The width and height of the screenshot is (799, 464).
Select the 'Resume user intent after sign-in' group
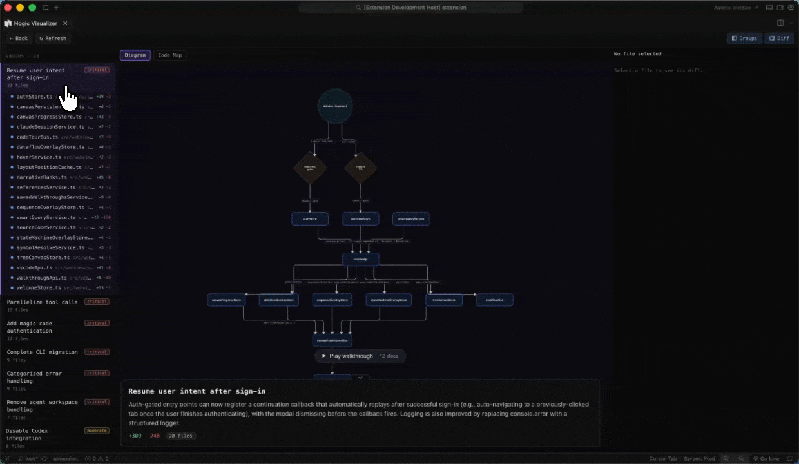point(58,77)
